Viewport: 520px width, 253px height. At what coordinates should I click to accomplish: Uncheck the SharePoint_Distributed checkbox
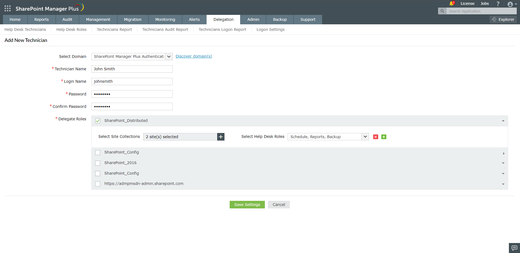(x=98, y=121)
